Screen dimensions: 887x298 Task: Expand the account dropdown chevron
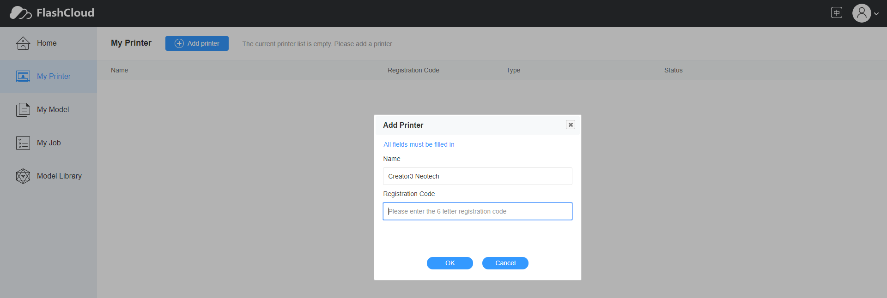(x=876, y=14)
